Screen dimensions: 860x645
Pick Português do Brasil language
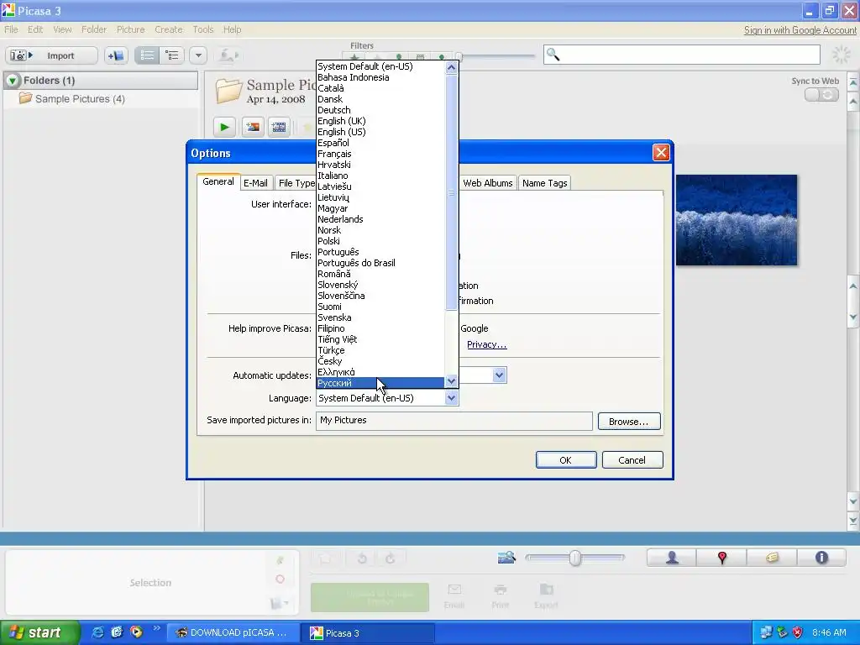pos(380,263)
